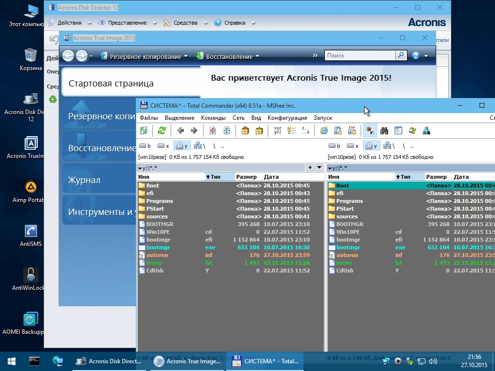This screenshot has height=371, width=495.
Task: Open left panel directory history dropdown arrow
Action: point(320,168)
